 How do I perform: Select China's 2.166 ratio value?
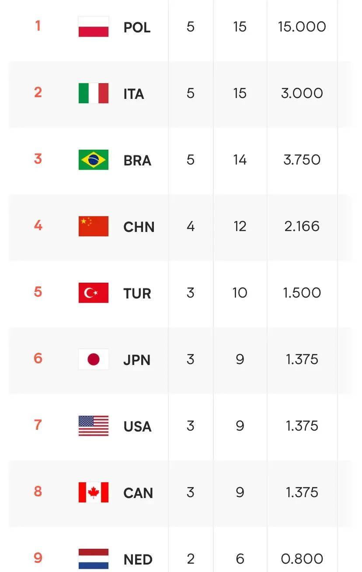(302, 226)
